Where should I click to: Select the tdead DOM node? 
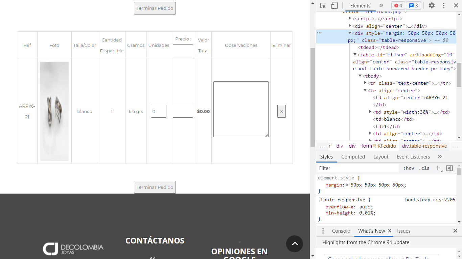tap(378, 47)
